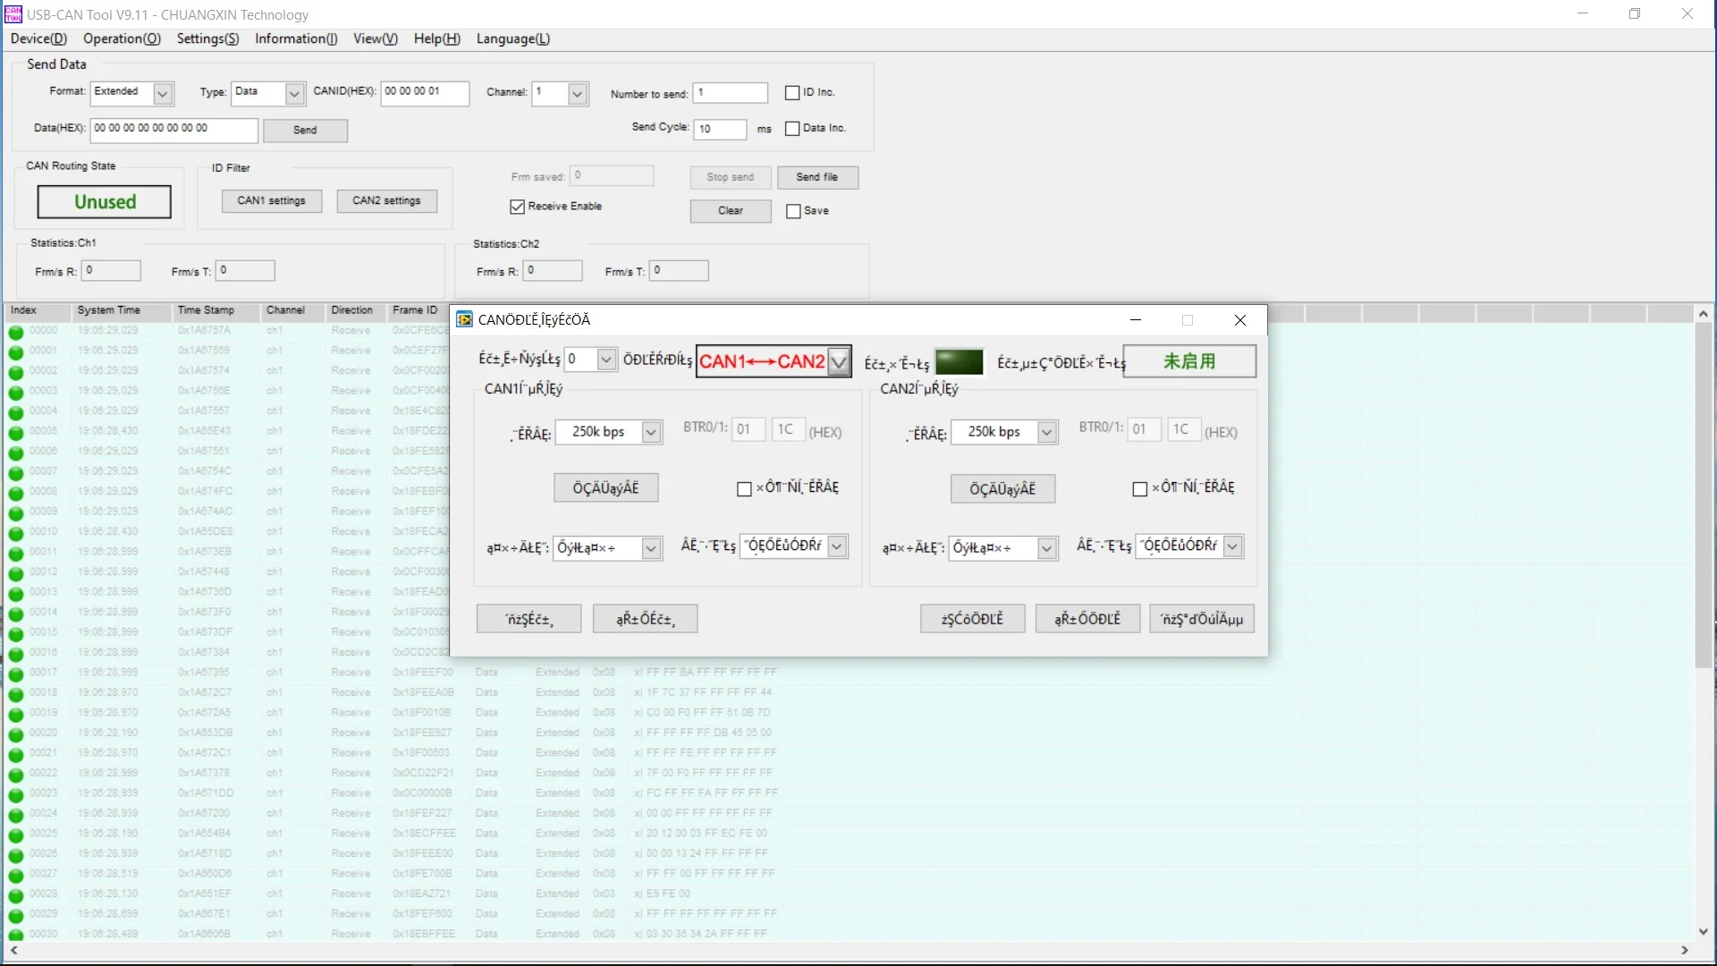
Task: Toggle the Receive Enable checkbox
Action: pyautogui.click(x=517, y=207)
